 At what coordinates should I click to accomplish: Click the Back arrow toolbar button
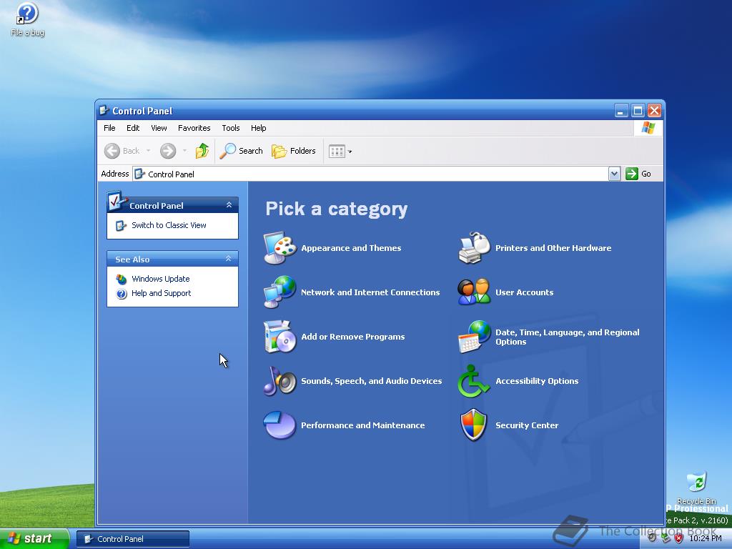pos(122,151)
